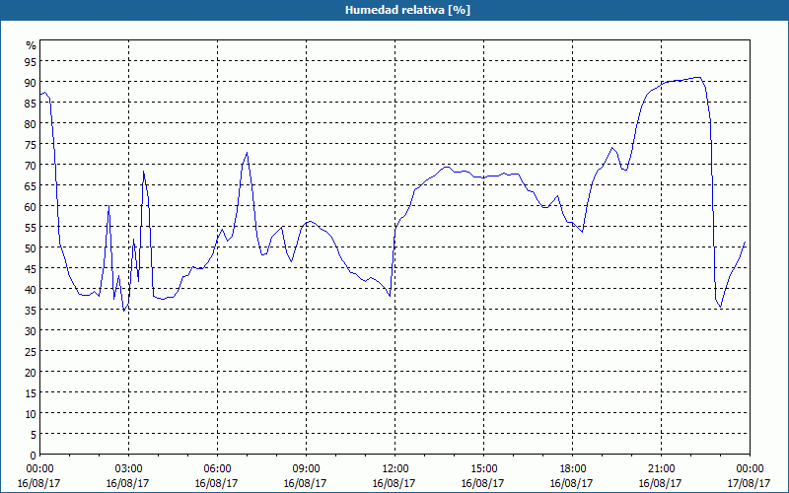Click the y-axis value 70
Screen dimensions: 789x493
31,165
